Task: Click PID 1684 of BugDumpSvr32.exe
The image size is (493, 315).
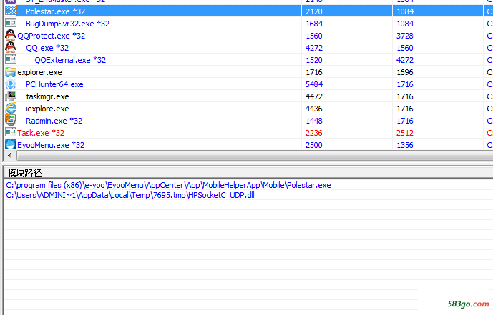Action: [314, 24]
